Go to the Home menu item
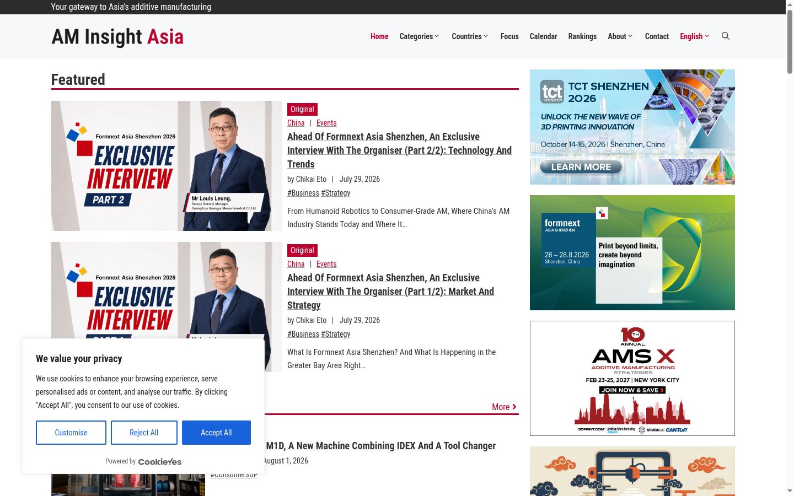This screenshot has height=496, width=794. [x=379, y=36]
